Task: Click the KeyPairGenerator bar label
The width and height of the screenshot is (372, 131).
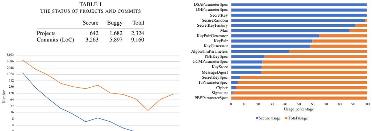Action: click(x=212, y=36)
